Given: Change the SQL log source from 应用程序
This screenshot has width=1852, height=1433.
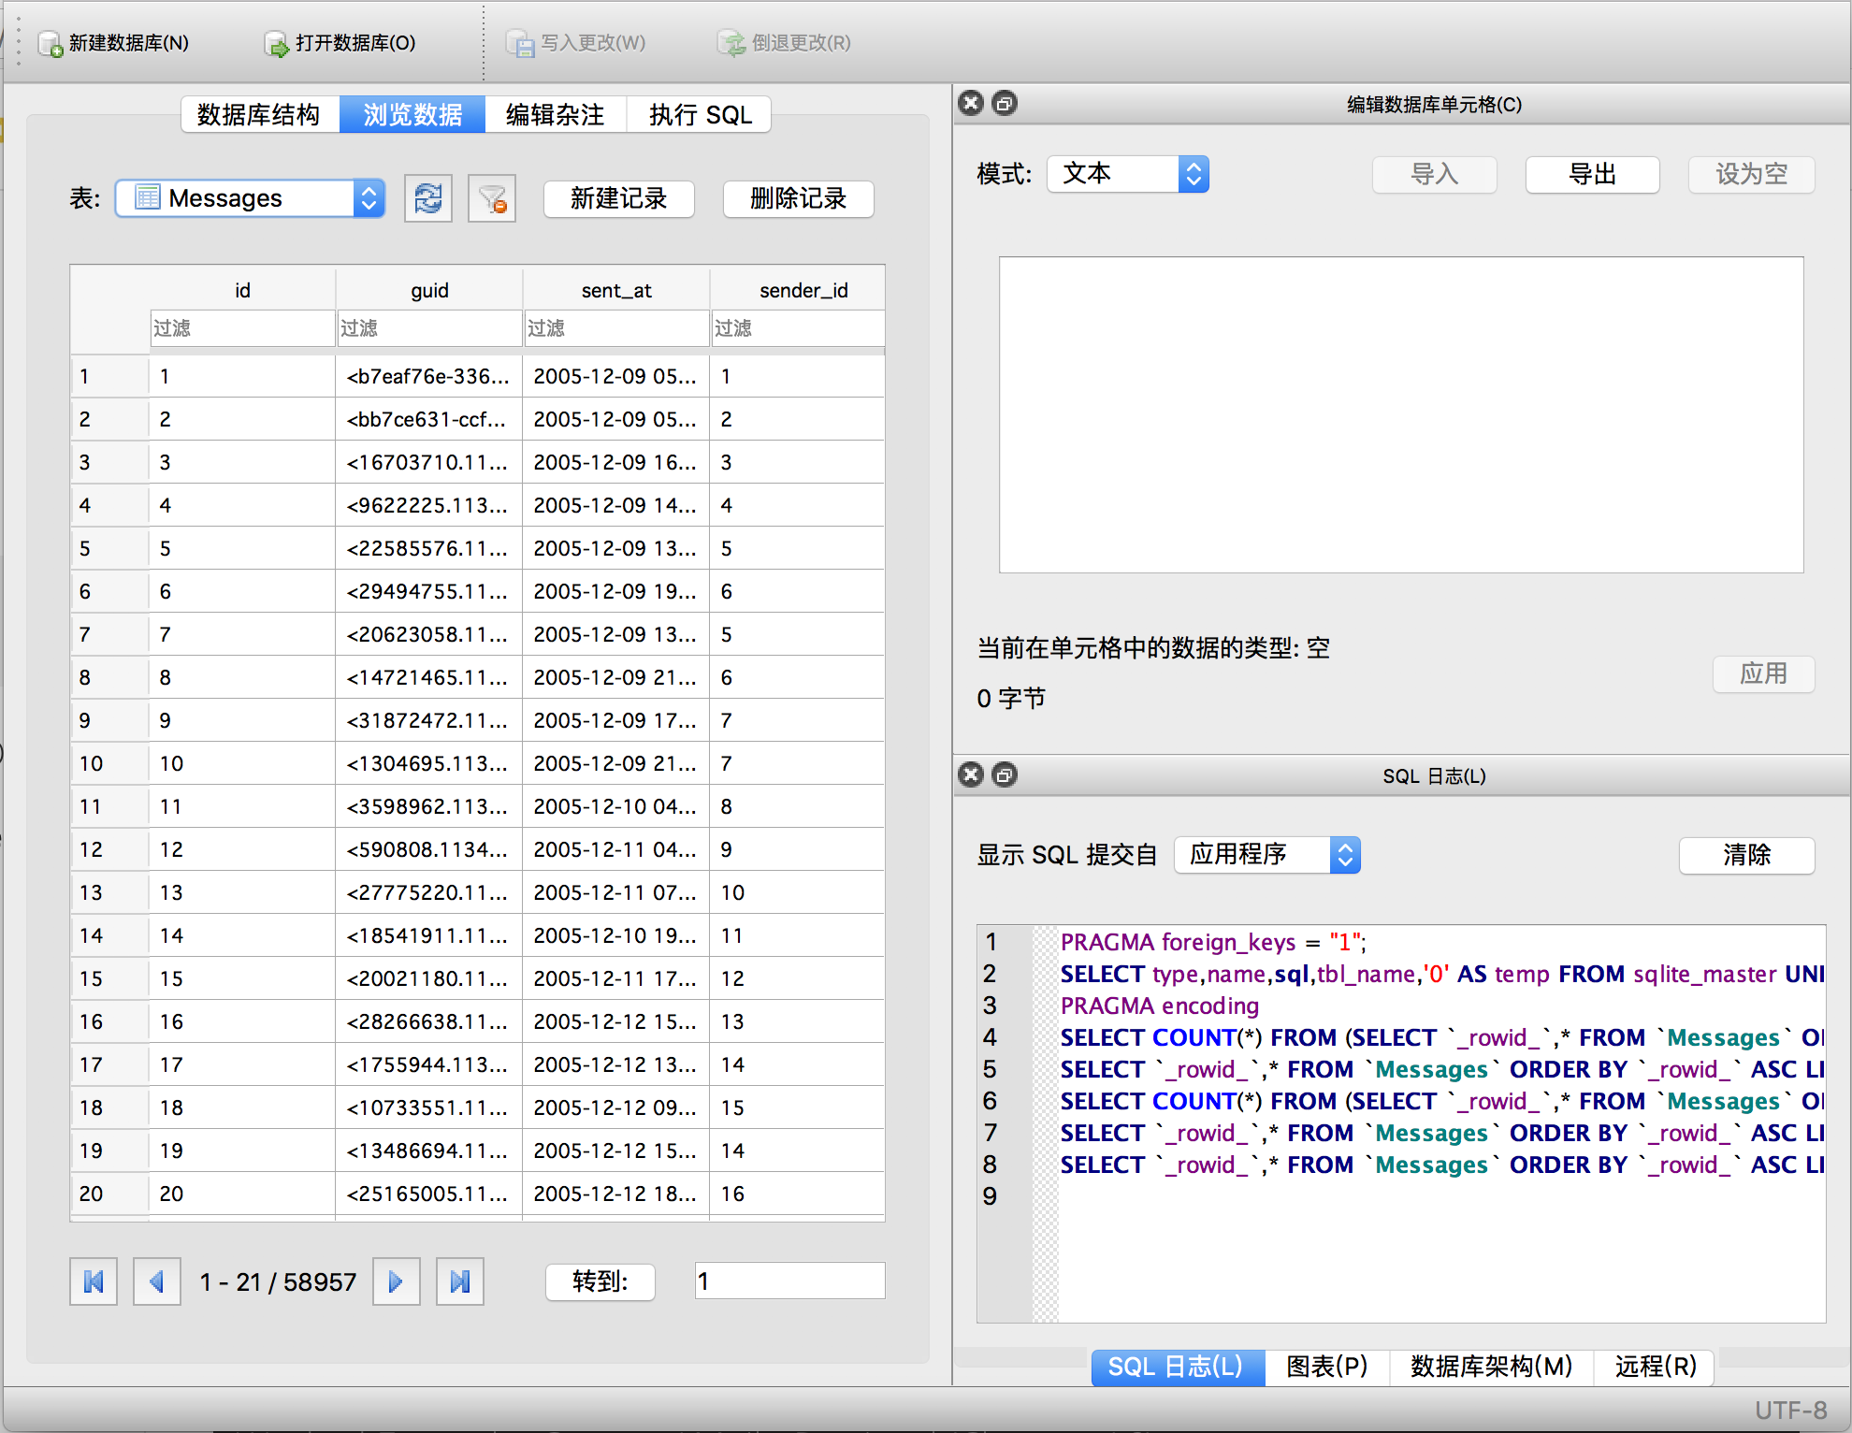Looking at the screenshot, I should coord(1266,854).
